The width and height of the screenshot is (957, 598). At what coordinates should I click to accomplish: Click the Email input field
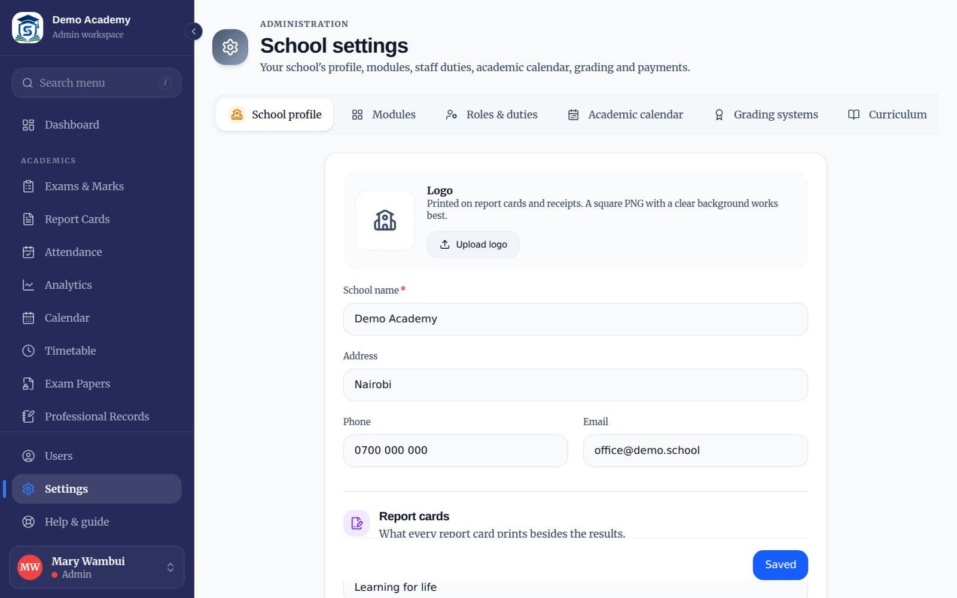pyautogui.click(x=696, y=451)
